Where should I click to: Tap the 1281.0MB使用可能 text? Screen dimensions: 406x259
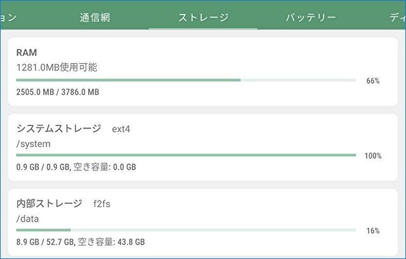(x=56, y=66)
